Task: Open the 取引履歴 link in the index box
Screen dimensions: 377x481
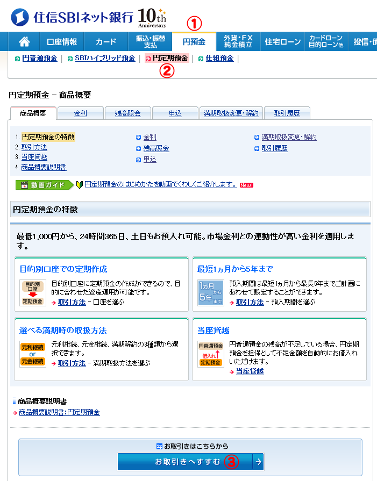Action: click(274, 148)
